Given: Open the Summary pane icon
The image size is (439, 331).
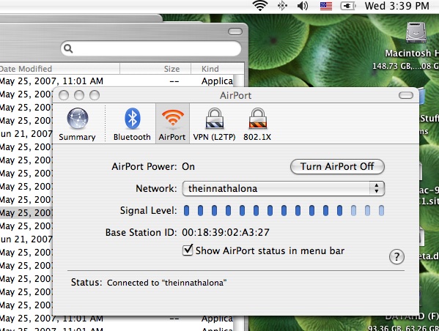Looking at the screenshot, I should pyautogui.click(x=77, y=124).
